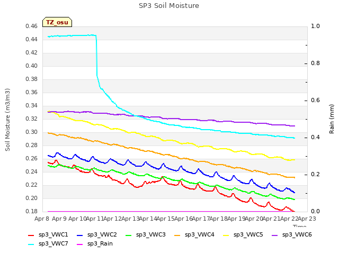
Task: Click the blue sp3_VWC2 legend swatch
Action: 80,235
